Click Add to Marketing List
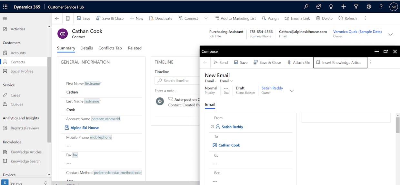The height and width of the screenshot is (185, 400). tap(235, 18)
